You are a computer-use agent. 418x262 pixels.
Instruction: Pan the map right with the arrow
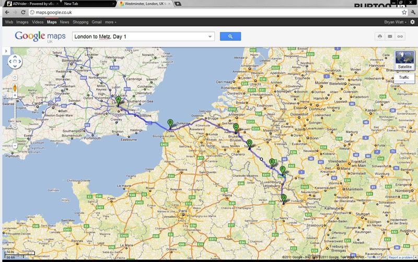[20, 62]
